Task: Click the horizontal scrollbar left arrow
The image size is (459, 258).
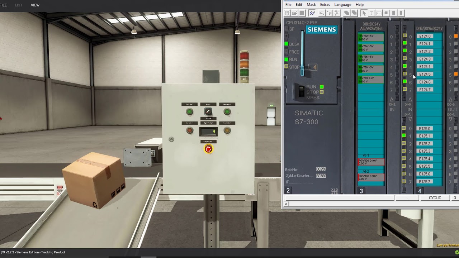Action: tap(286, 204)
